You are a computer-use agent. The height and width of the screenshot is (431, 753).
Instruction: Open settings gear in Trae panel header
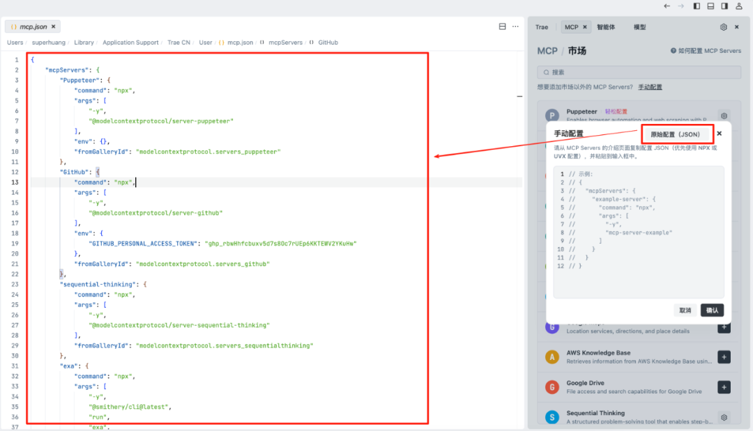pyautogui.click(x=724, y=27)
